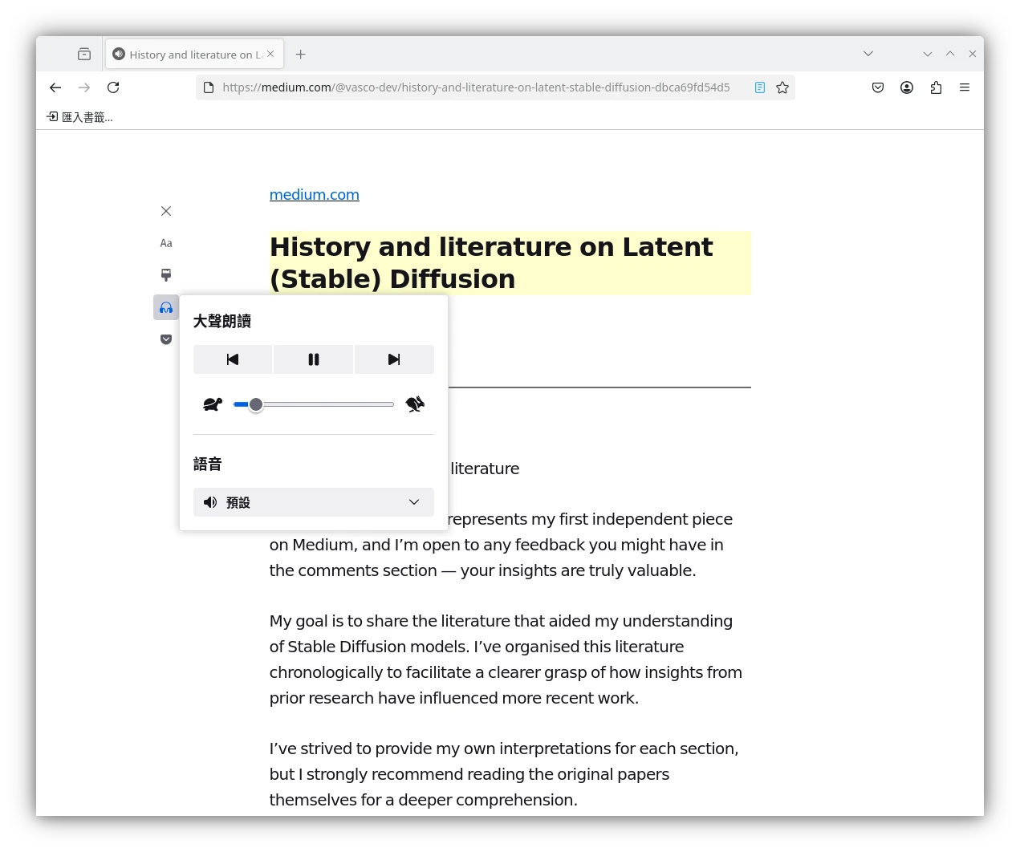Open the Firefox account menu
Screen dimensions: 1020x852
point(907,87)
